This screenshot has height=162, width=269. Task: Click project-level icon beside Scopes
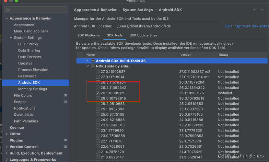65,102
